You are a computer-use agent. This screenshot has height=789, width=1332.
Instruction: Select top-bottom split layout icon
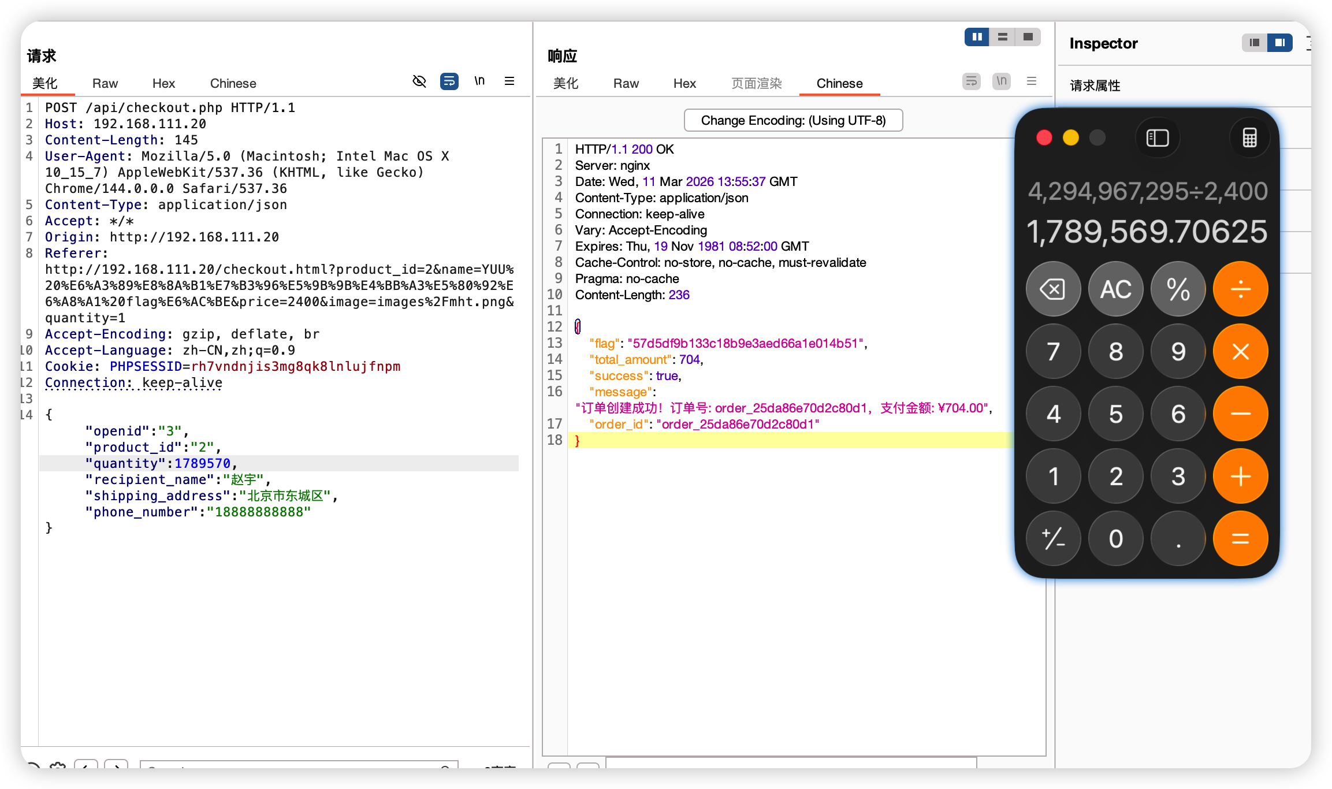[x=1003, y=37]
